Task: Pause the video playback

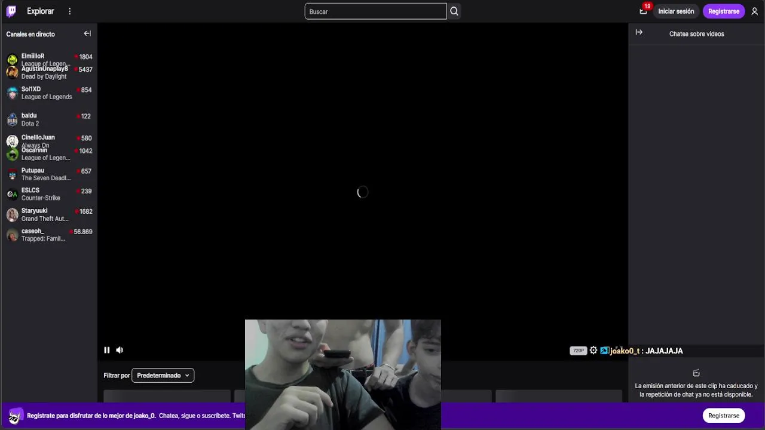Action: [x=107, y=350]
